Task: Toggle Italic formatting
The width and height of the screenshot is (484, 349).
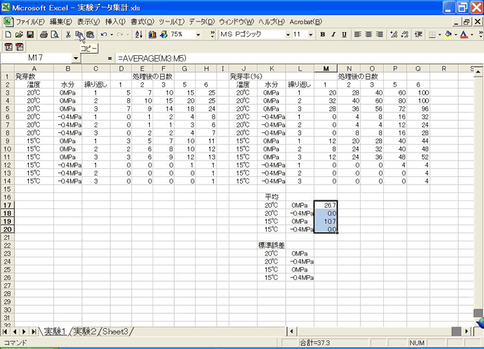Action: coord(333,34)
